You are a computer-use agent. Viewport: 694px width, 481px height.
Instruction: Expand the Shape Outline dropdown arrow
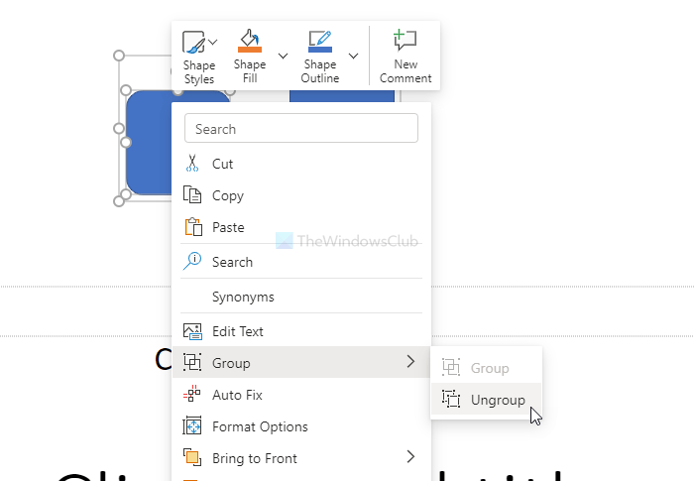tap(353, 56)
